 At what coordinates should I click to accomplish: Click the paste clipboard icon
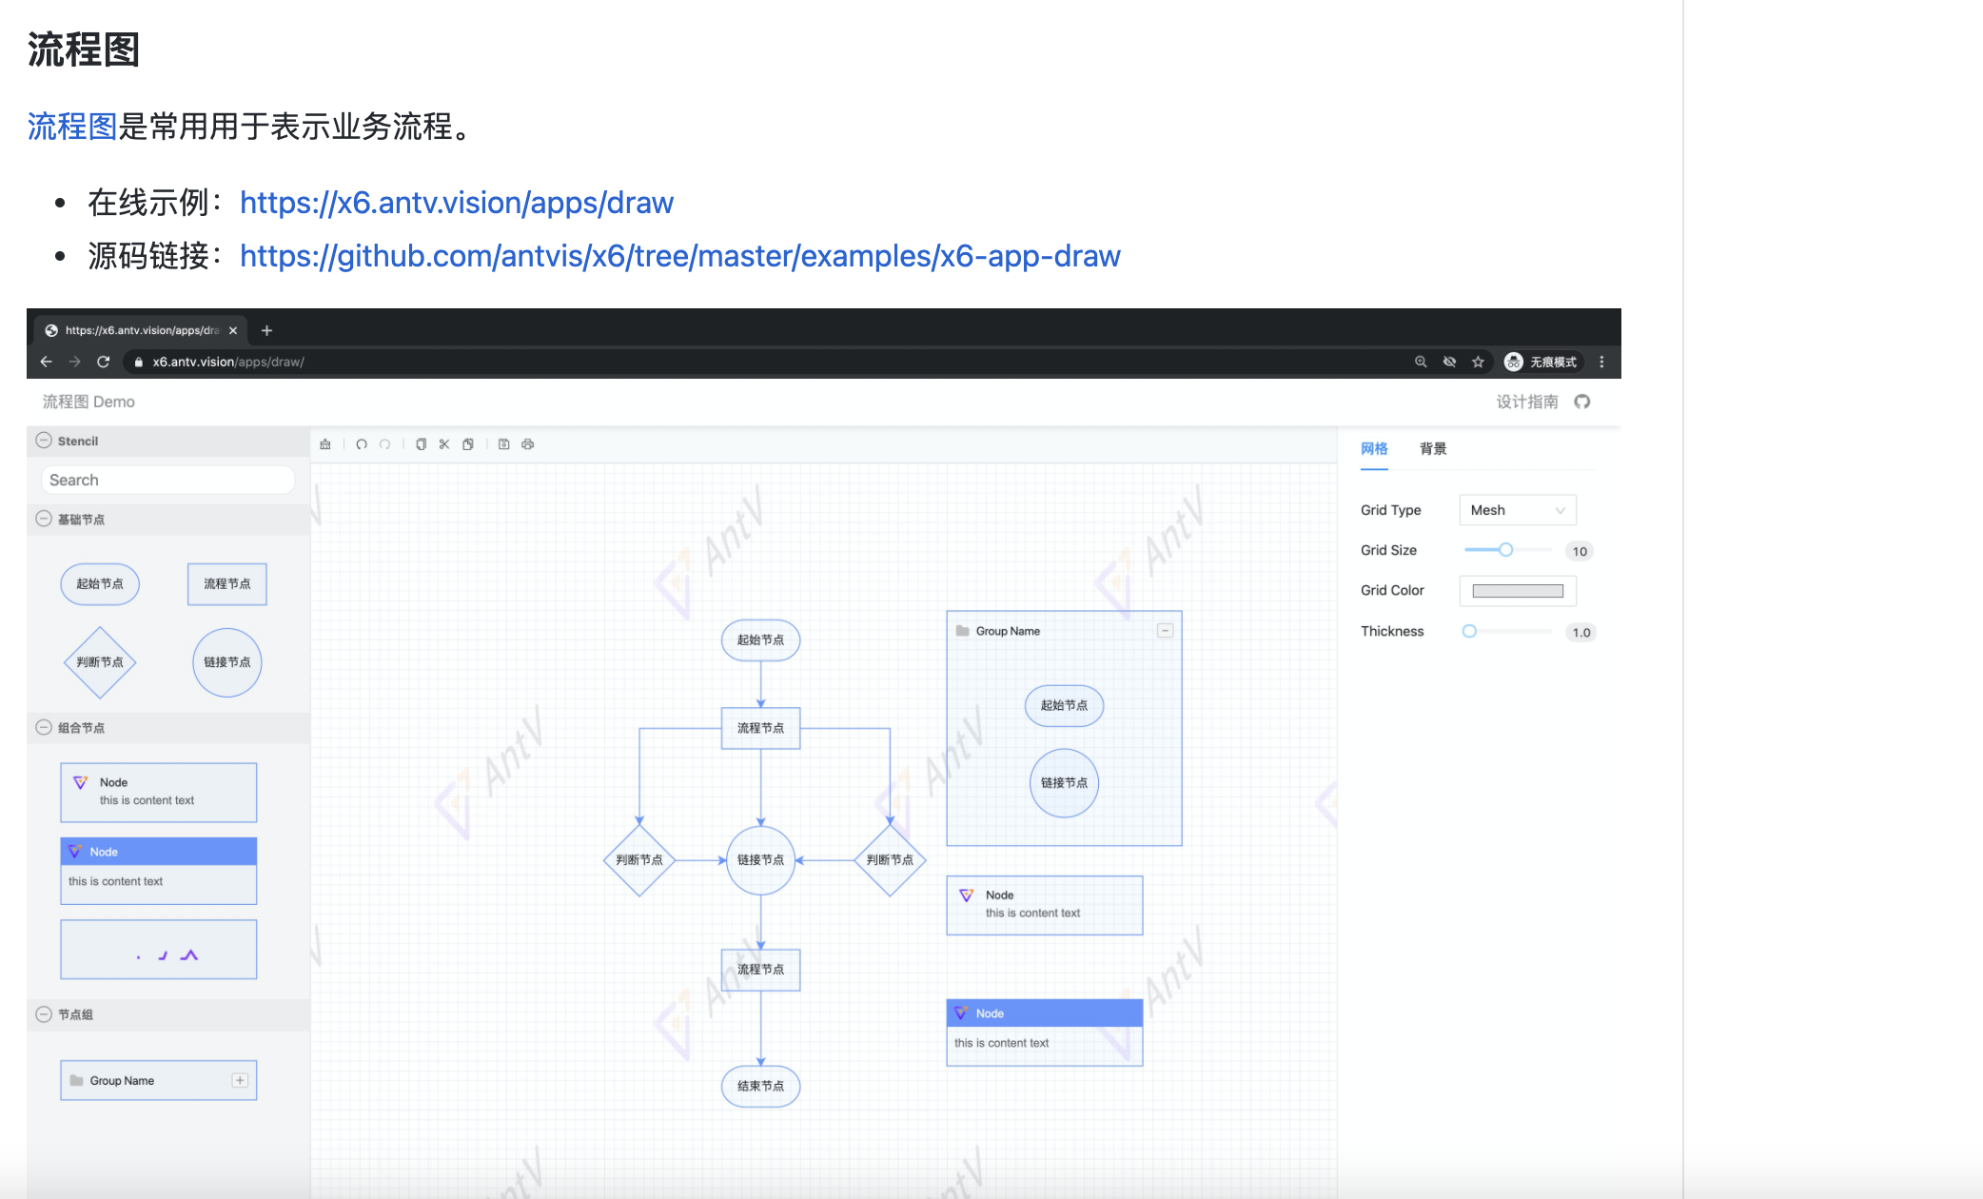tap(468, 444)
